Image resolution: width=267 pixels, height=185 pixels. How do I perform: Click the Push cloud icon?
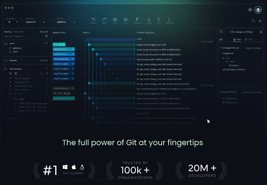pyautogui.click(x=126, y=19)
